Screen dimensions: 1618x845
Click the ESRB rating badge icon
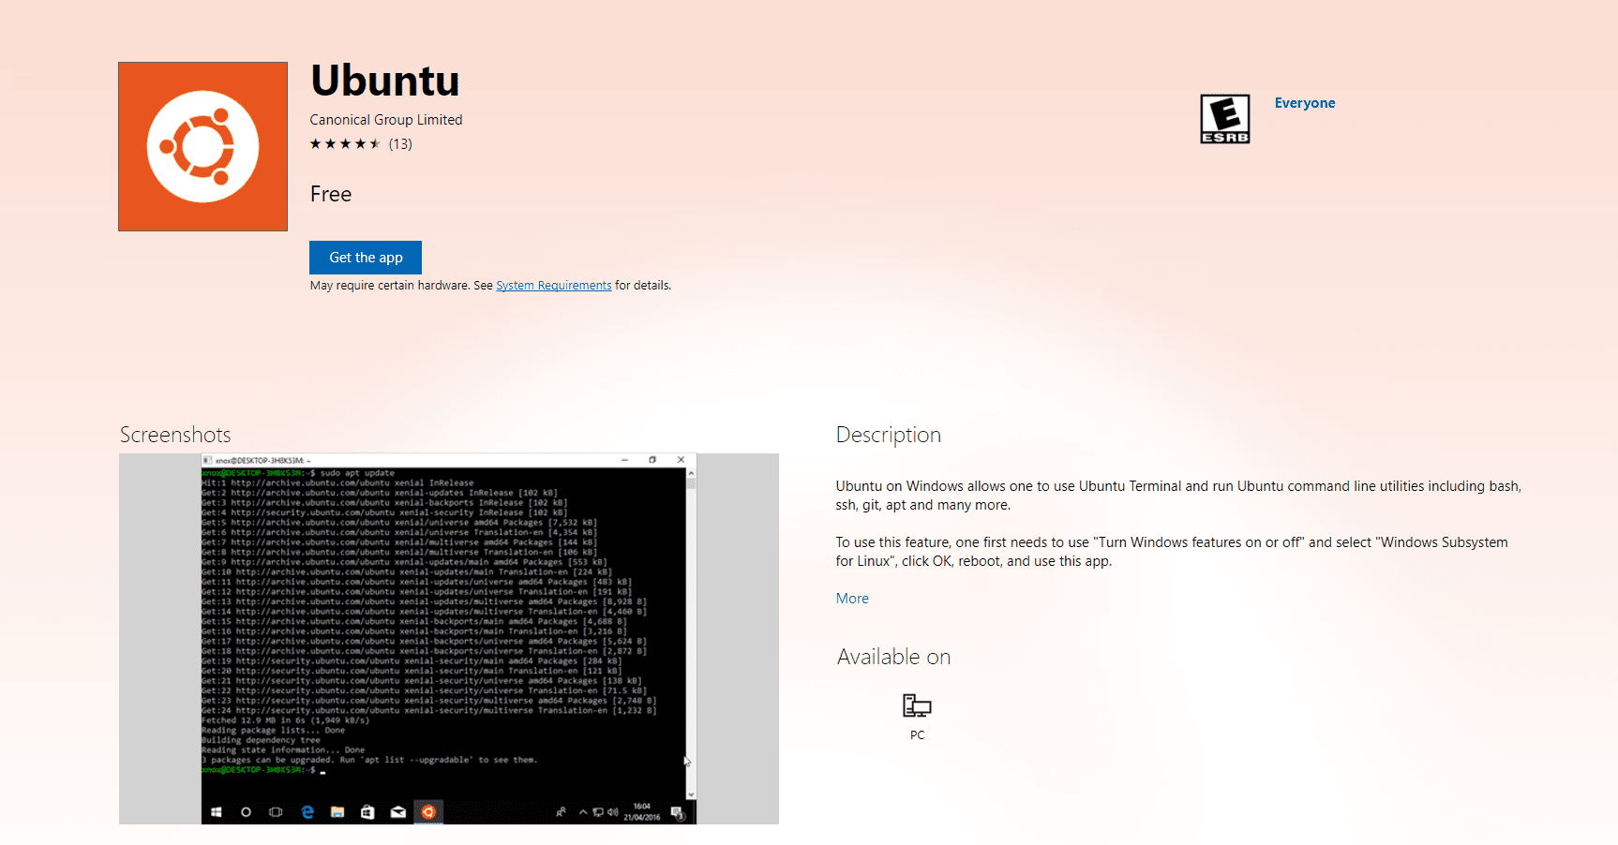[1225, 119]
